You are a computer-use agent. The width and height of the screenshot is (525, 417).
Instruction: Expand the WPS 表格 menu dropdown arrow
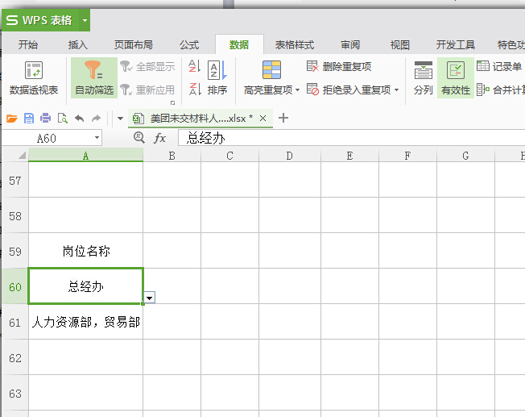[85, 20]
